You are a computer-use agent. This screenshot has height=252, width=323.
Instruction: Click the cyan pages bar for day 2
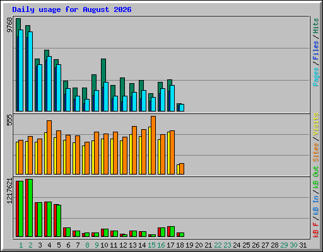[30, 71]
